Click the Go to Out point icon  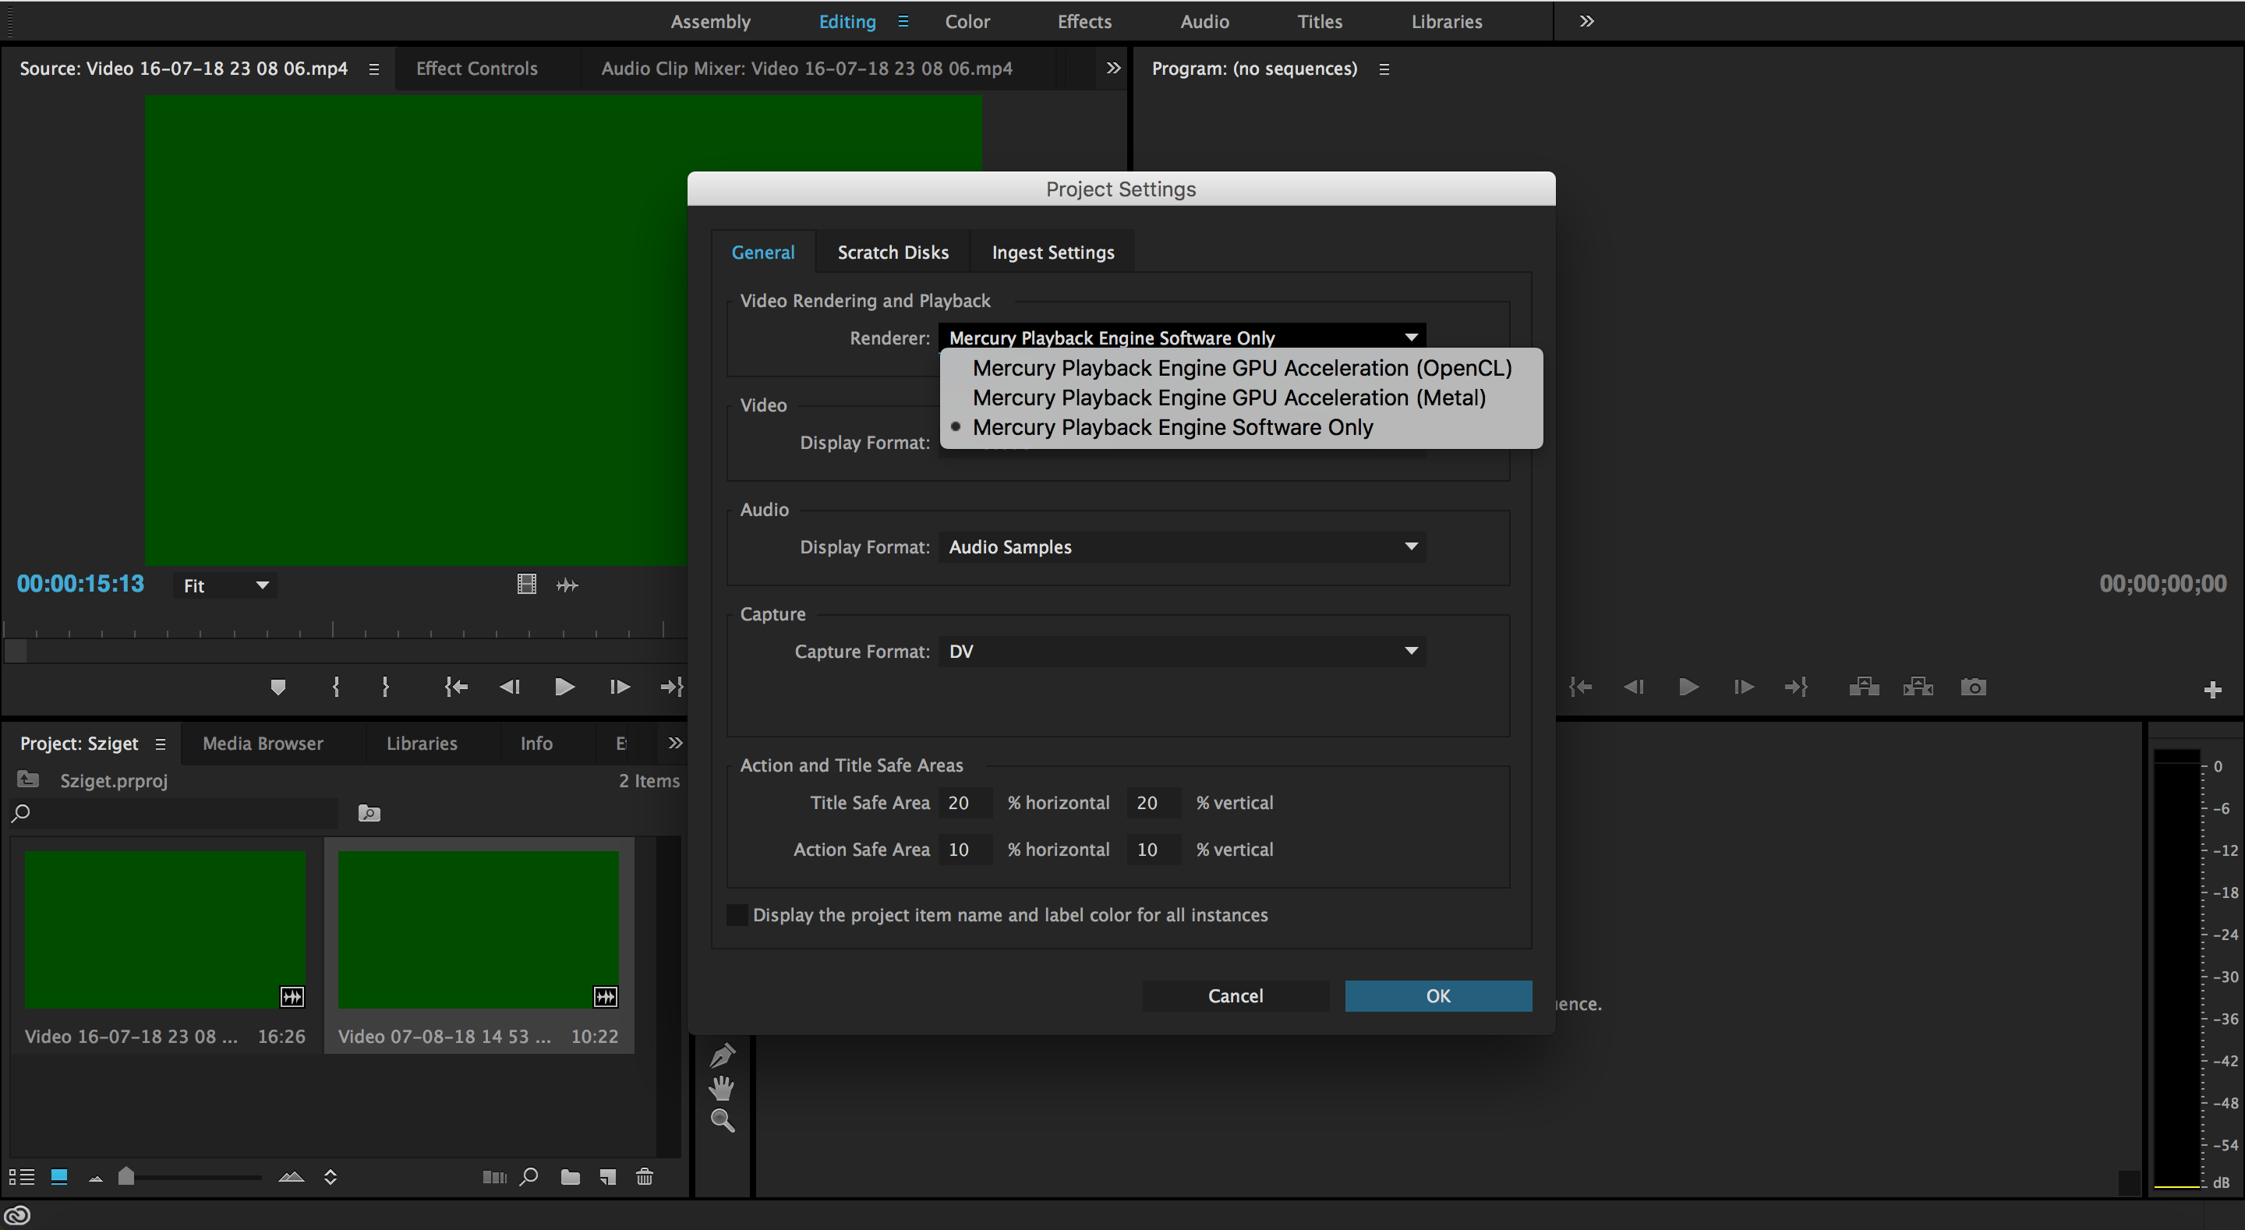tap(671, 686)
